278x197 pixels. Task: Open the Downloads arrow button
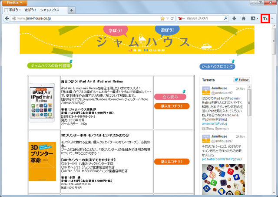pyautogui.click(x=234, y=18)
